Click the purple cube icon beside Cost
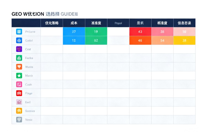The width and height of the screenshot is (207, 138). pyautogui.click(x=19, y=49)
